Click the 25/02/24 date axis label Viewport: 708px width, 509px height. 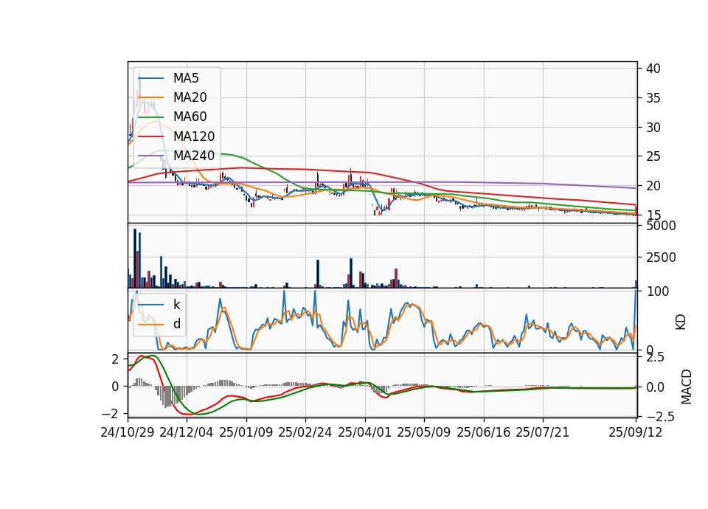click(305, 432)
